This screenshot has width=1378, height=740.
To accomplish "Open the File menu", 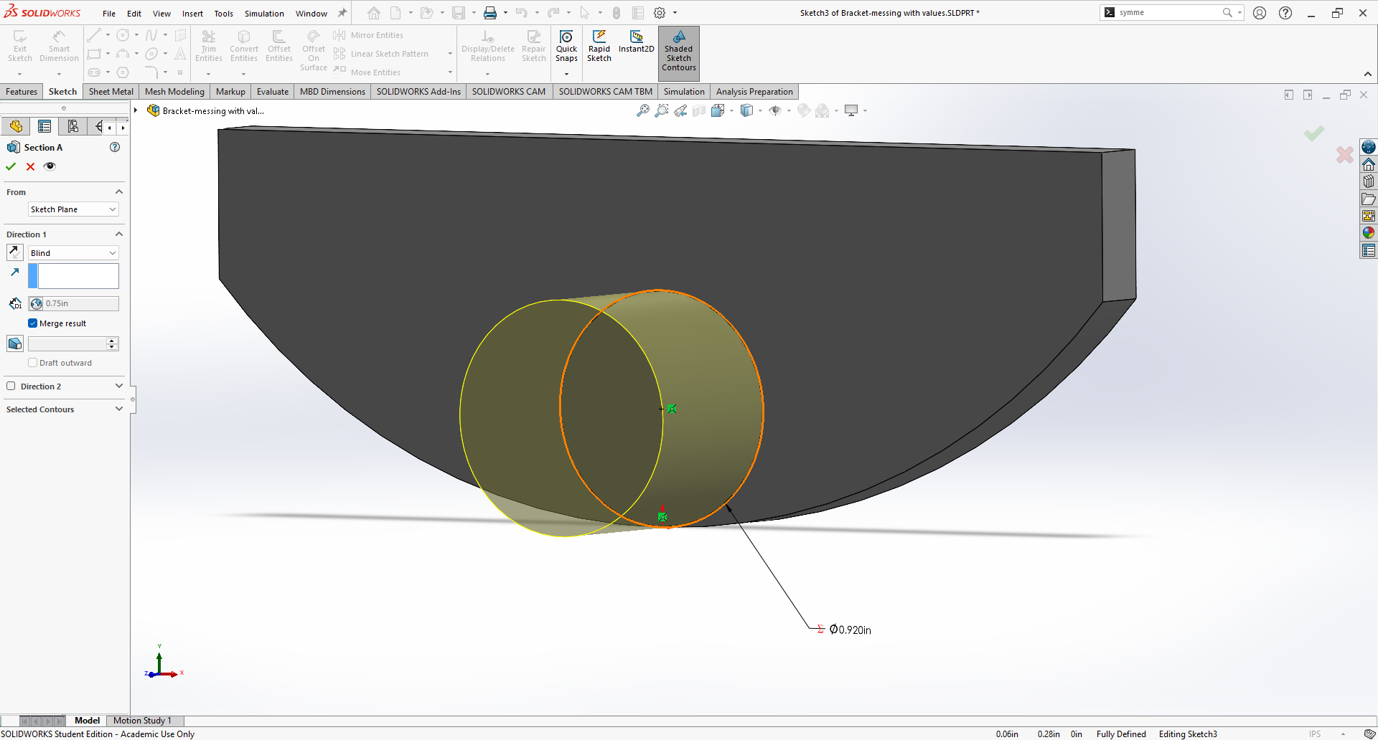I will pyautogui.click(x=109, y=14).
